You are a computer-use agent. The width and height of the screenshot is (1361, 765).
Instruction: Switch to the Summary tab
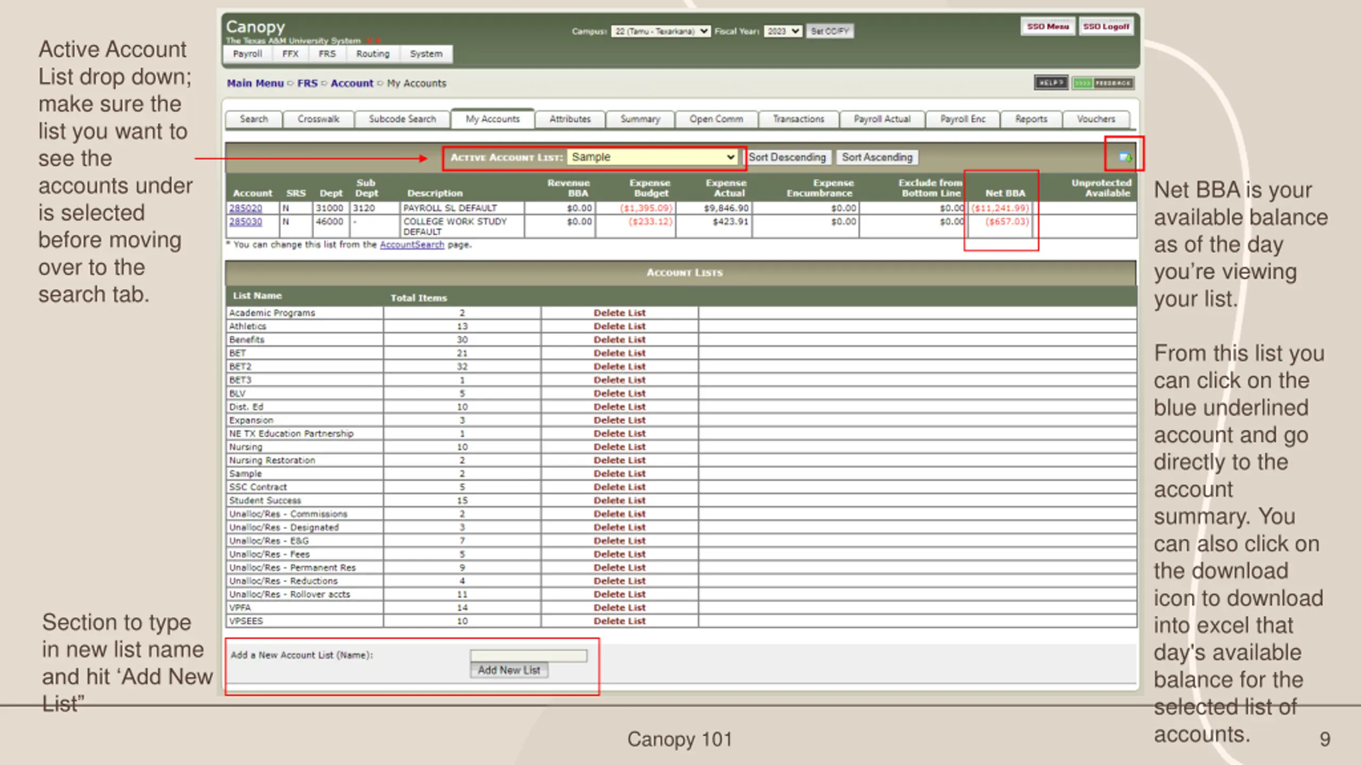(x=640, y=119)
